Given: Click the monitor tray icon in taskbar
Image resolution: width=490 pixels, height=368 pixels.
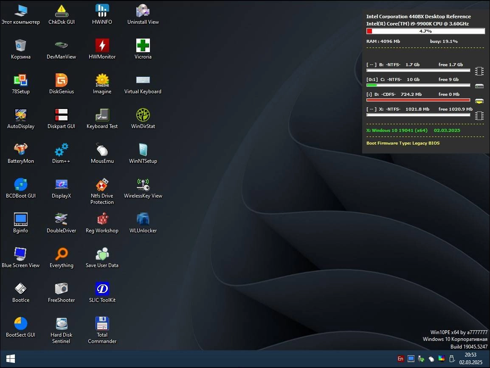Looking at the screenshot, I should pos(411,359).
